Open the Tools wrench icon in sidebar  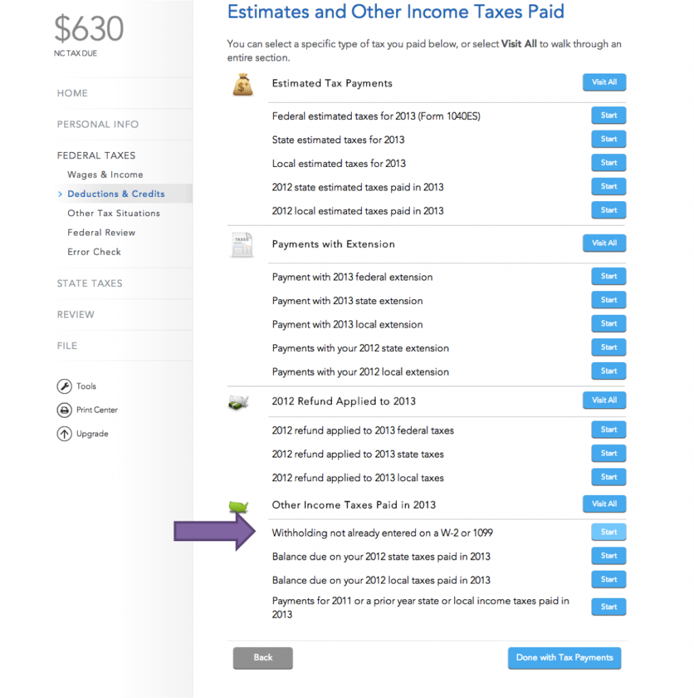[x=63, y=386]
